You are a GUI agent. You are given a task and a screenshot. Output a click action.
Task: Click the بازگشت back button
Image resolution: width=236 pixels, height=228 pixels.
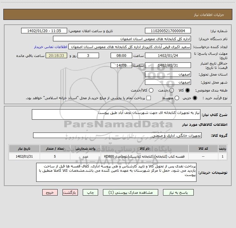(70, 192)
